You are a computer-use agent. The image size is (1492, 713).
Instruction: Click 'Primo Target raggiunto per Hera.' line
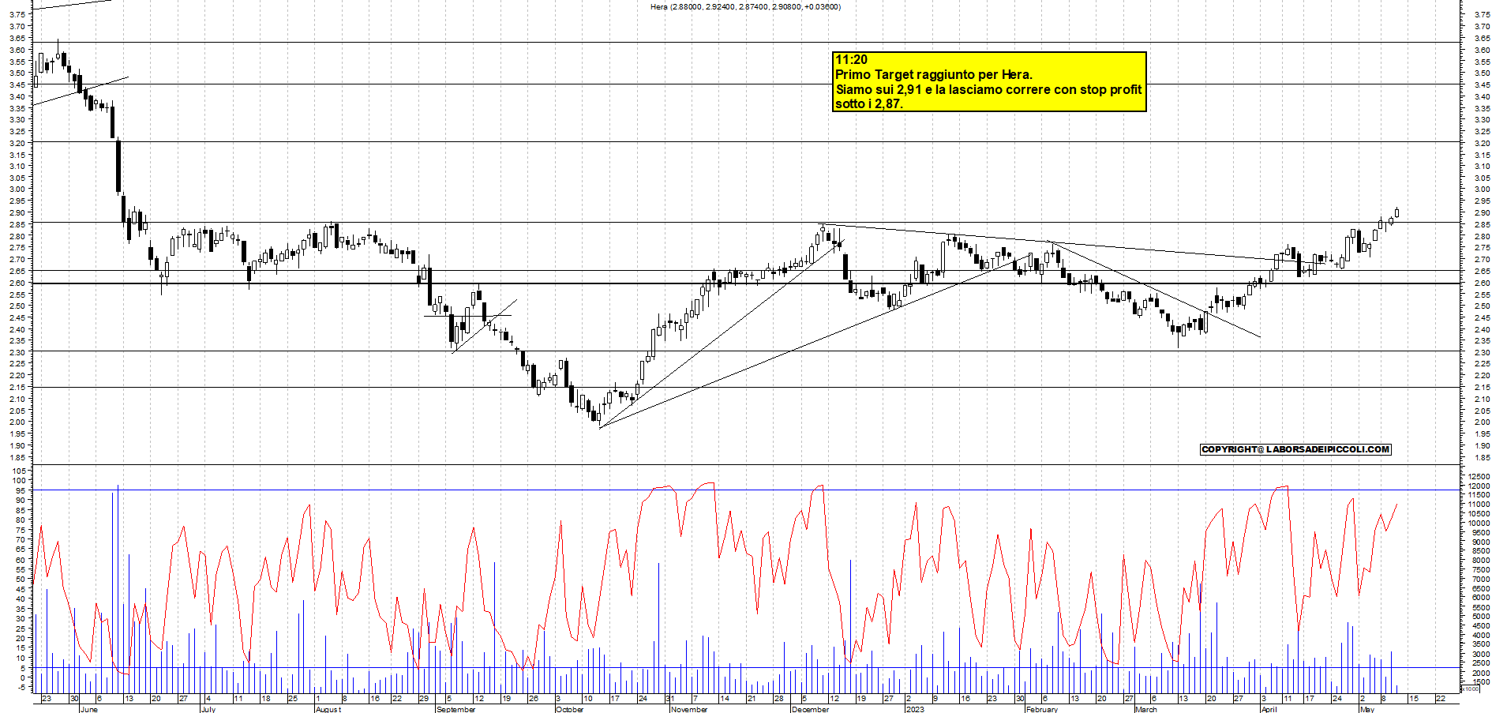tap(934, 75)
